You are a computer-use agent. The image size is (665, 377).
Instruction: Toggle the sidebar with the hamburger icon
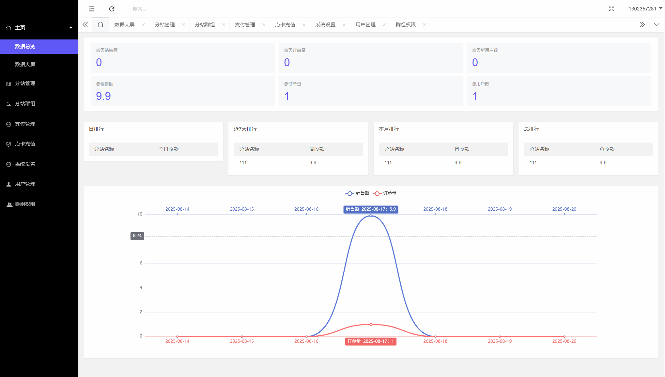click(91, 9)
